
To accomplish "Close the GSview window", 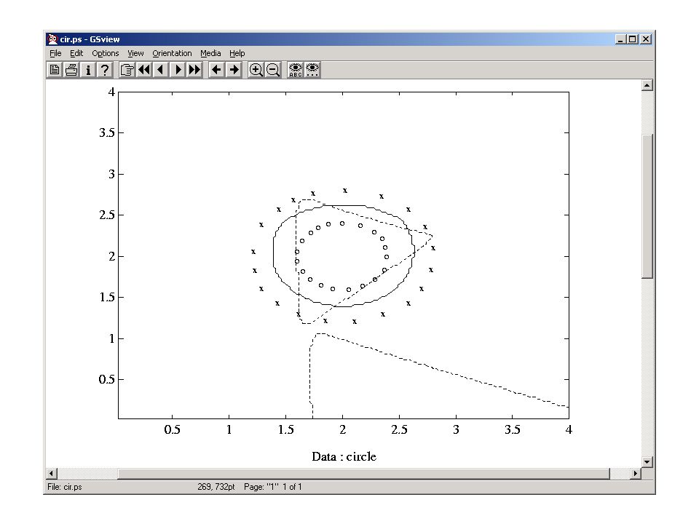I will point(646,39).
